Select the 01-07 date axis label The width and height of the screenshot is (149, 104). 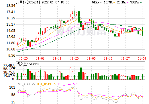(x=142, y=58)
